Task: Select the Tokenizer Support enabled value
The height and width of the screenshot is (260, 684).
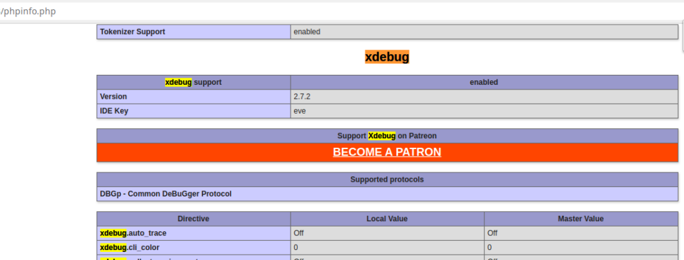Action: [x=484, y=32]
